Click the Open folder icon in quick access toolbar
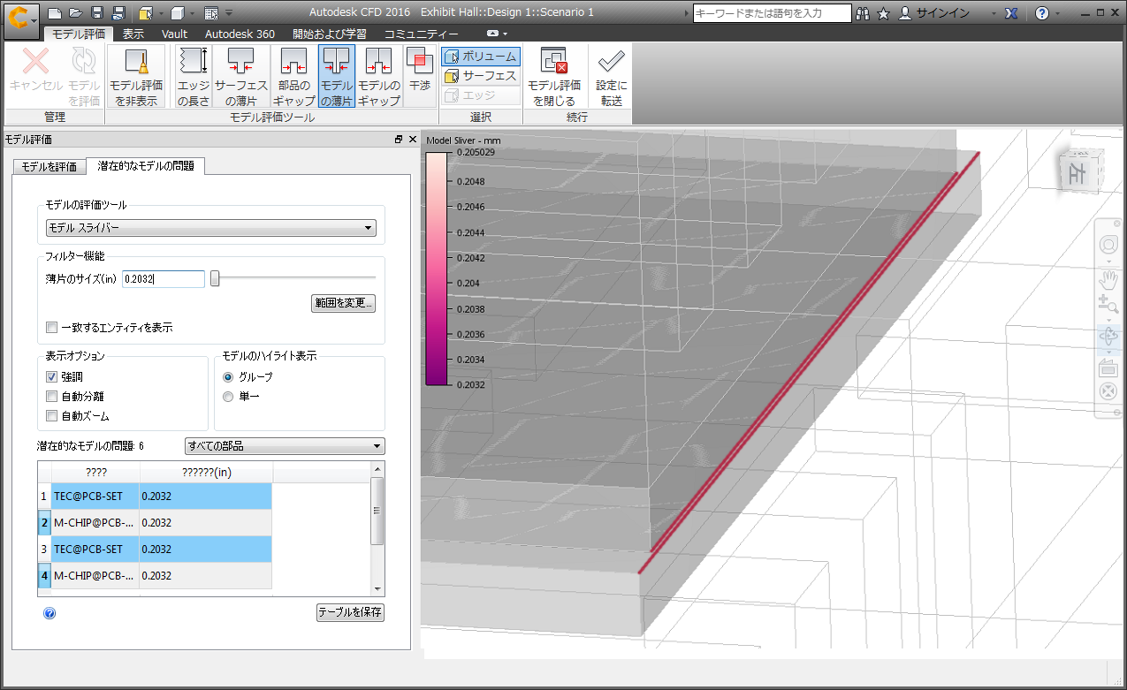This screenshot has height=690, width=1127. click(x=76, y=13)
